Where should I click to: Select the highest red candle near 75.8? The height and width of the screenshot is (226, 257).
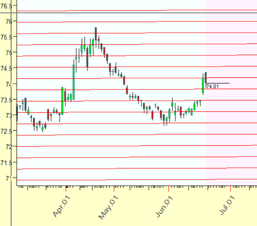point(96,33)
